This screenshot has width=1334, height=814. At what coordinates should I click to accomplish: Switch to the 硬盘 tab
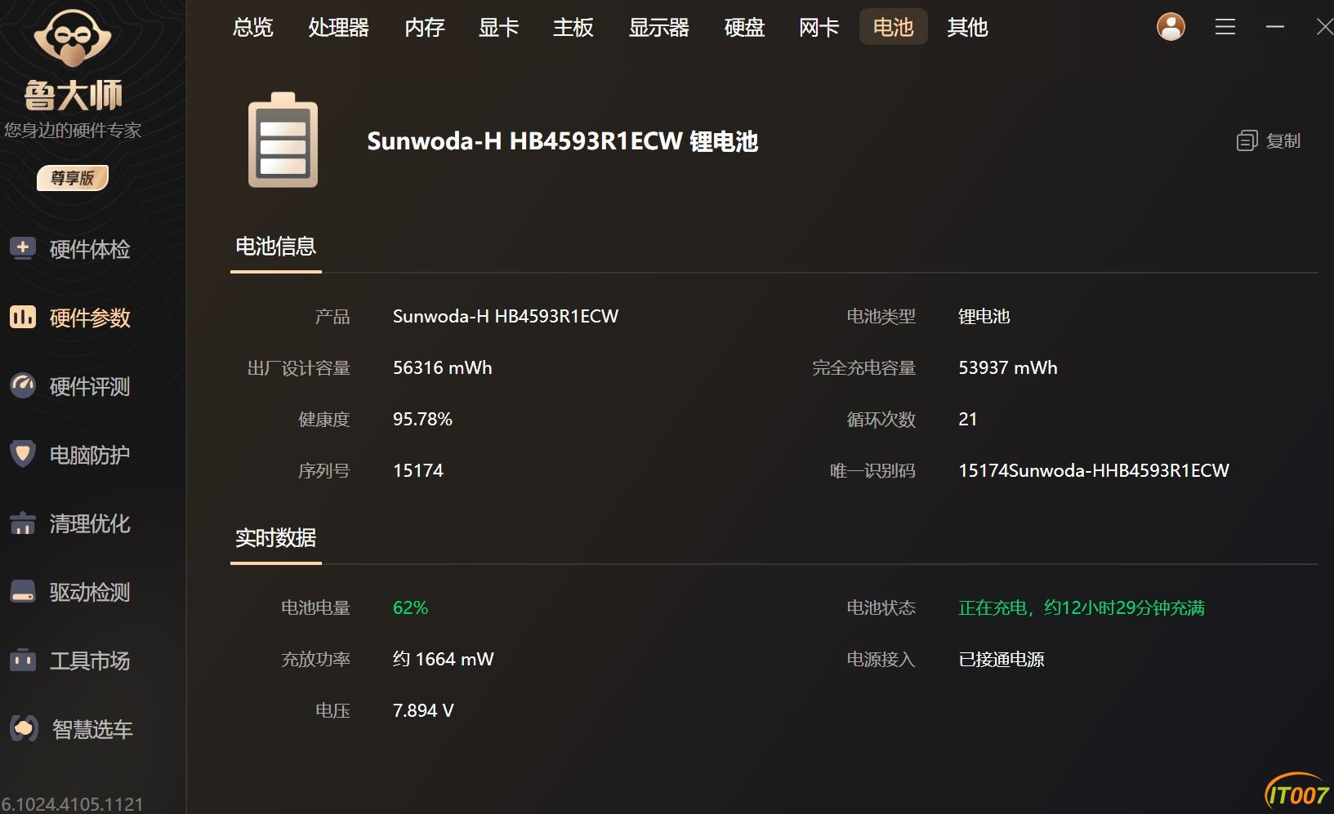pos(745,28)
